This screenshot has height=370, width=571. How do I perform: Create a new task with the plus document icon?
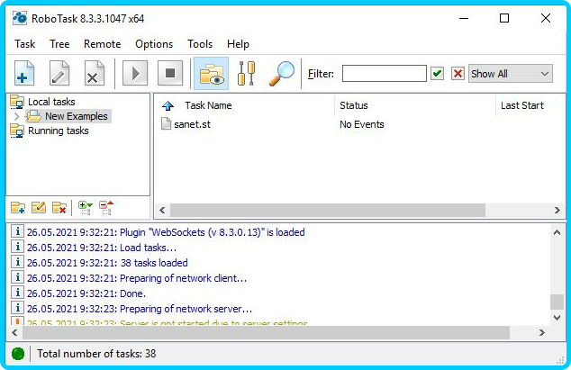24,73
